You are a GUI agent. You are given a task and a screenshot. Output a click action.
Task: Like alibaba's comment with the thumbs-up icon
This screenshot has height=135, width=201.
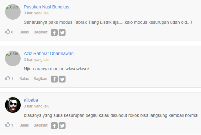click(8, 125)
